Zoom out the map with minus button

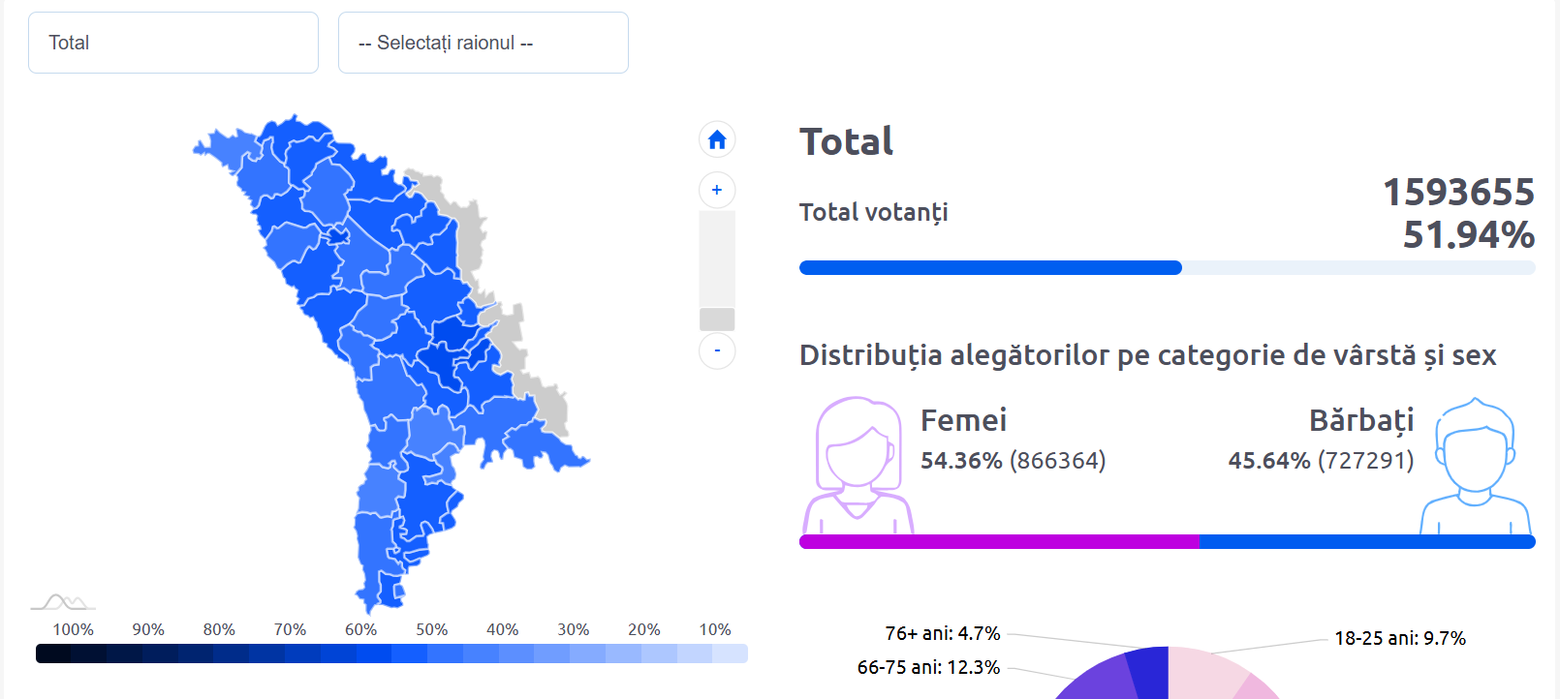[x=717, y=350]
